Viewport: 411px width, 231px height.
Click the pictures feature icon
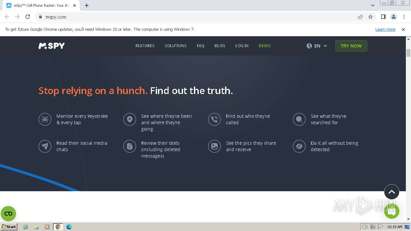click(x=214, y=146)
